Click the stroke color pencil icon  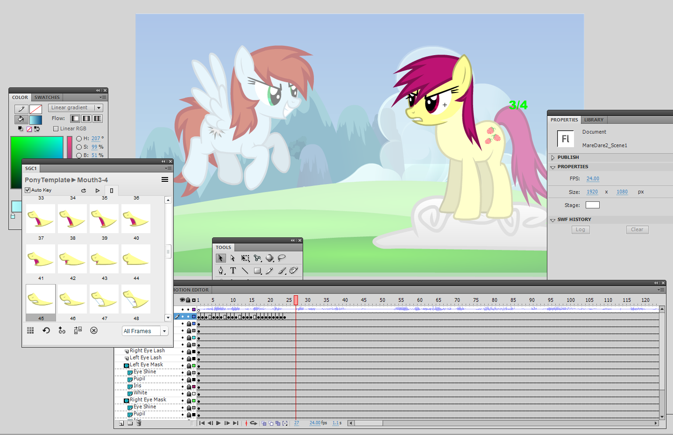click(21, 109)
